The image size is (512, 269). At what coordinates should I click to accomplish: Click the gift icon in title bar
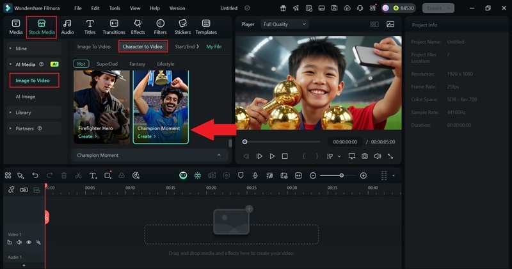tap(283, 8)
